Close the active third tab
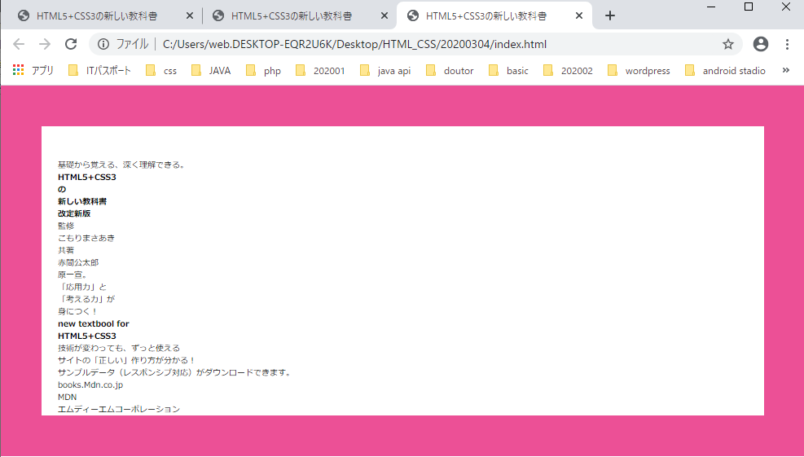The image size is (804, 457). click(579, 16)
